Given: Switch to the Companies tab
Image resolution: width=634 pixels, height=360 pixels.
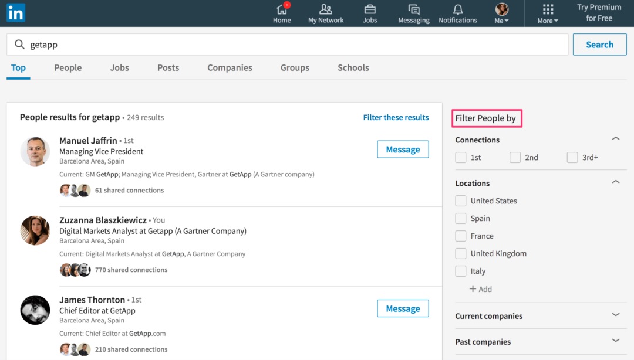Looking at the screenshot, I should (x=230, y=67).
